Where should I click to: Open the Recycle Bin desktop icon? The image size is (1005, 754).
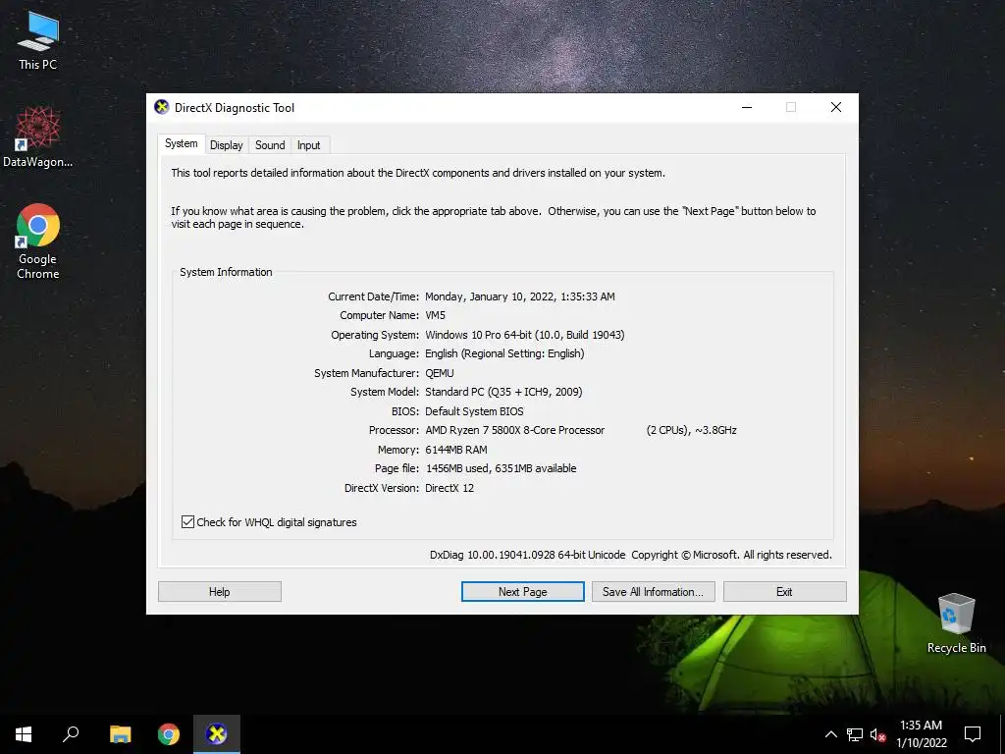(x=956, y=623)
